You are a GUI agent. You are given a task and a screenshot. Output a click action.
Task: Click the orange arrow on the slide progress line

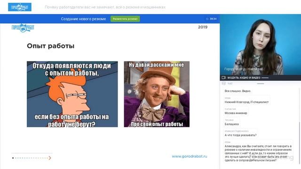coord(50,158)
